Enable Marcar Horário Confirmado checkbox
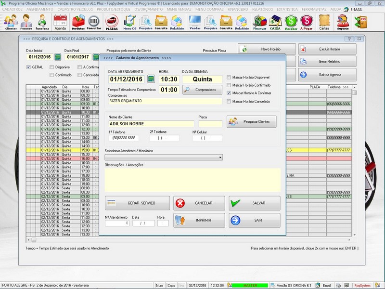The image size is (385, 289). click(x=229, y=85)
